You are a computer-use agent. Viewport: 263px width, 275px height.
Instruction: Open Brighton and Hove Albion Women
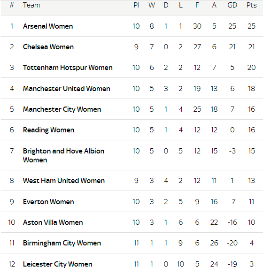click(63, 155)
